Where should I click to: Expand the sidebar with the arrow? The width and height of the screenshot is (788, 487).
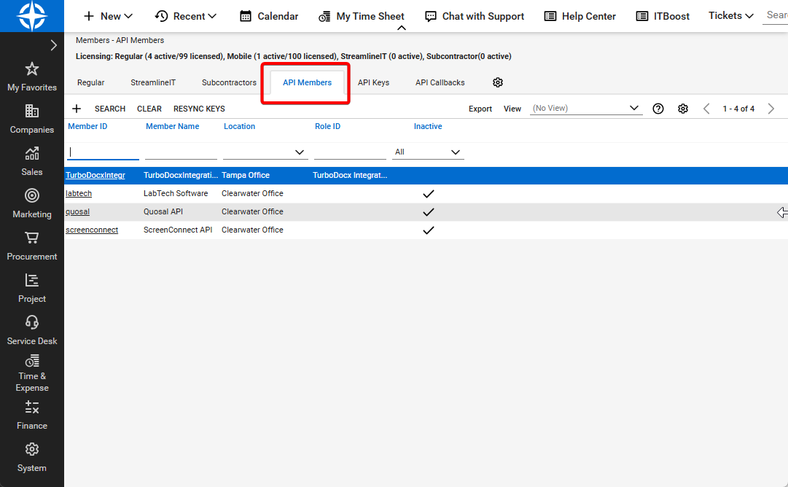click(54, 45)
